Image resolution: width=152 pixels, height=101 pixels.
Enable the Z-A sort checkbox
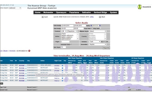[109, 41]
